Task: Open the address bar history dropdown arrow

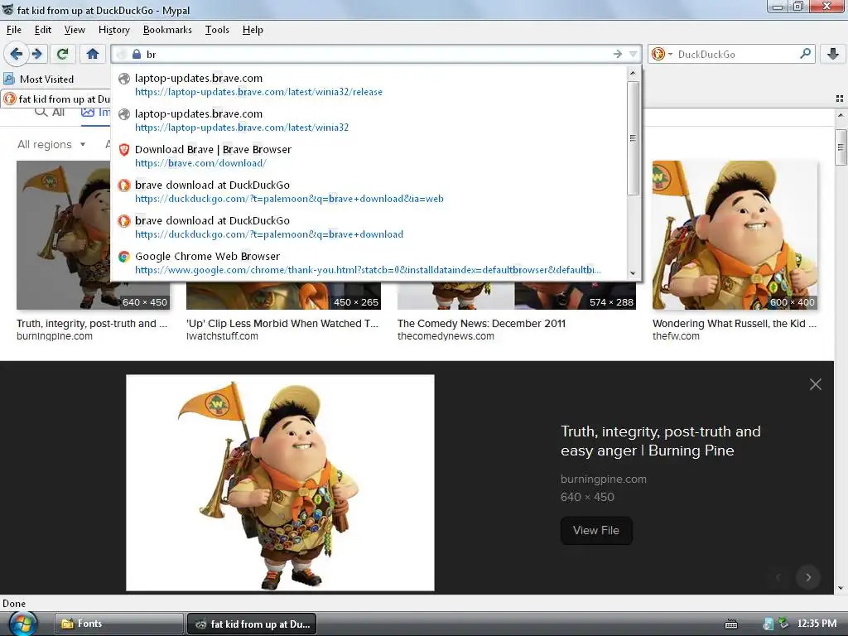Action: pyautogui.click(x=633, y=54)
